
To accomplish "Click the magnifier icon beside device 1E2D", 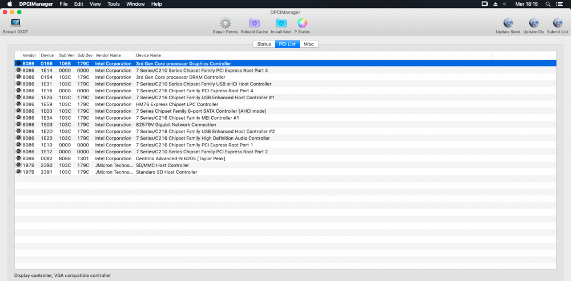I will pos(18,131).
